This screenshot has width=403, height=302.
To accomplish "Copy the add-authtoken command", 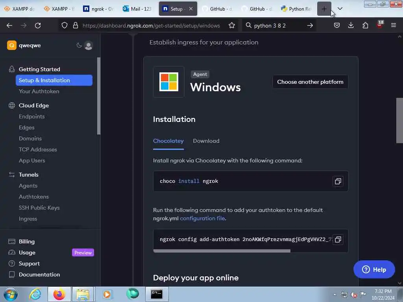I will click(338, 239).
